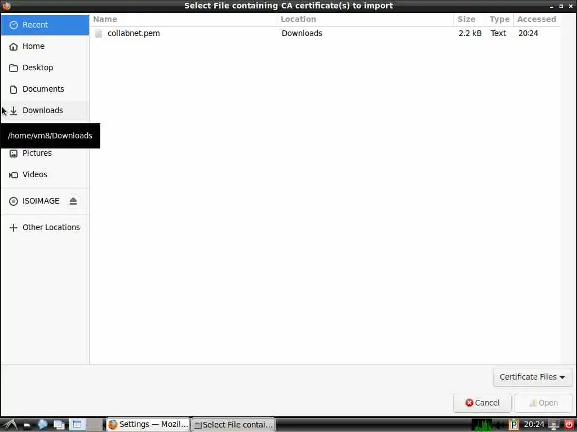Click the Desktop folder icon

coord(14,68)
